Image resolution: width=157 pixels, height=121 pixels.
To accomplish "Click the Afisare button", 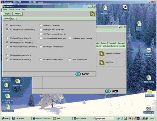I will point(18,14).
